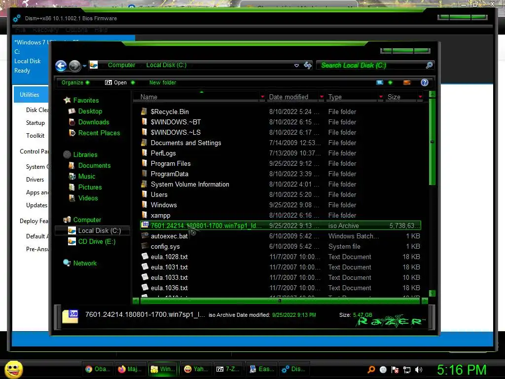Select CD Drive (E:) in navigation pane
Viewport: 505px width, 379px height.
point(97,242)
